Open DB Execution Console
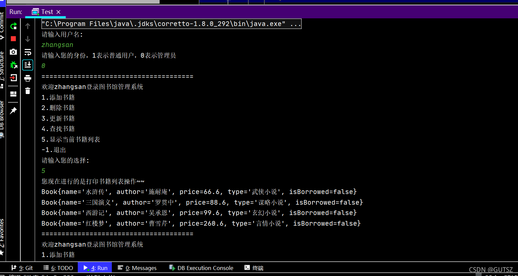The width and height of the screenshot is (518, 276). coord(201,268)
